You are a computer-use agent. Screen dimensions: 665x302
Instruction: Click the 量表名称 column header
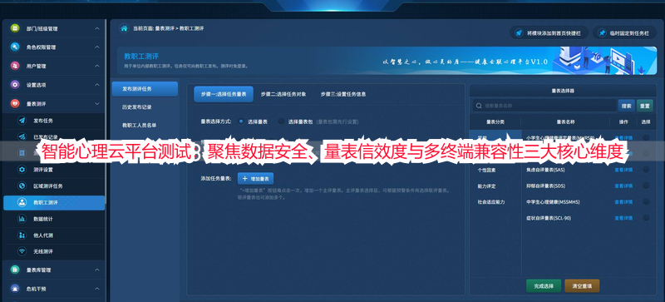[565, 122]
